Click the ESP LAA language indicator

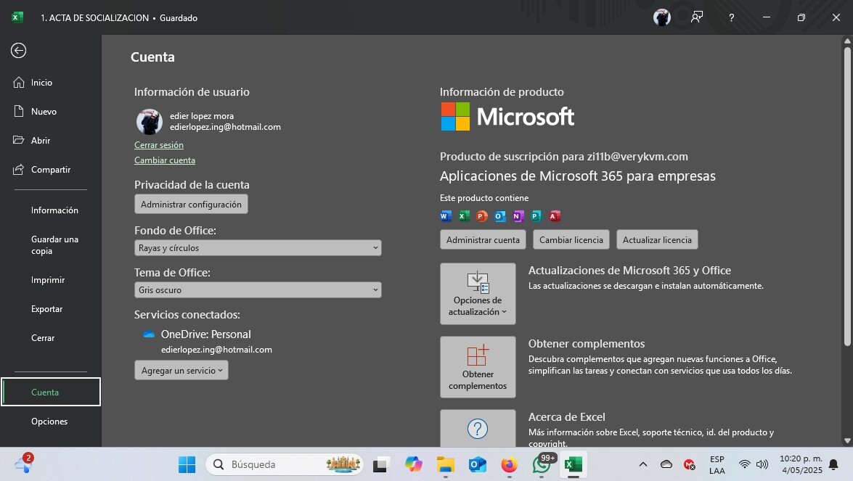717,465
